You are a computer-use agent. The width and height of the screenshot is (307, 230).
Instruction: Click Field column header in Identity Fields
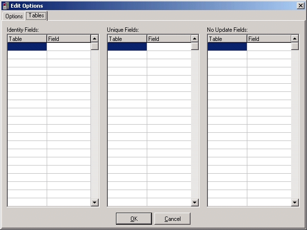[x=68, y=38]
